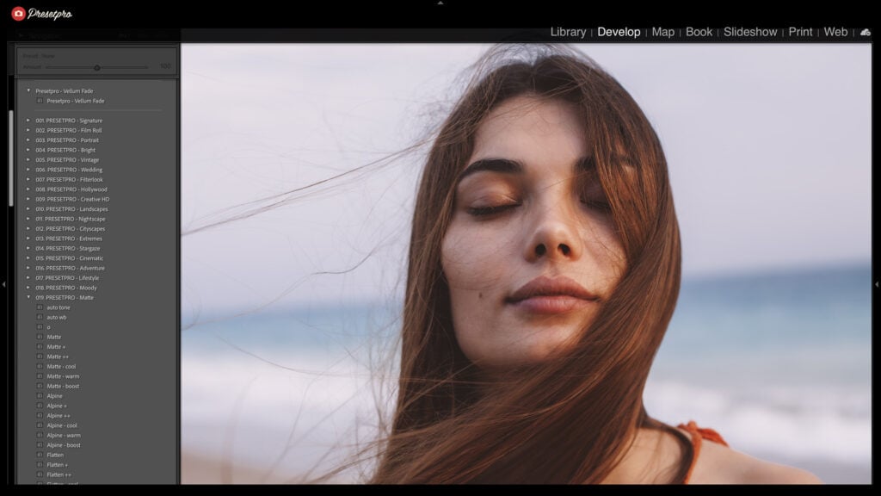
Task: Click the preview icon beside Flatten preset
Action: coord(40,456)
